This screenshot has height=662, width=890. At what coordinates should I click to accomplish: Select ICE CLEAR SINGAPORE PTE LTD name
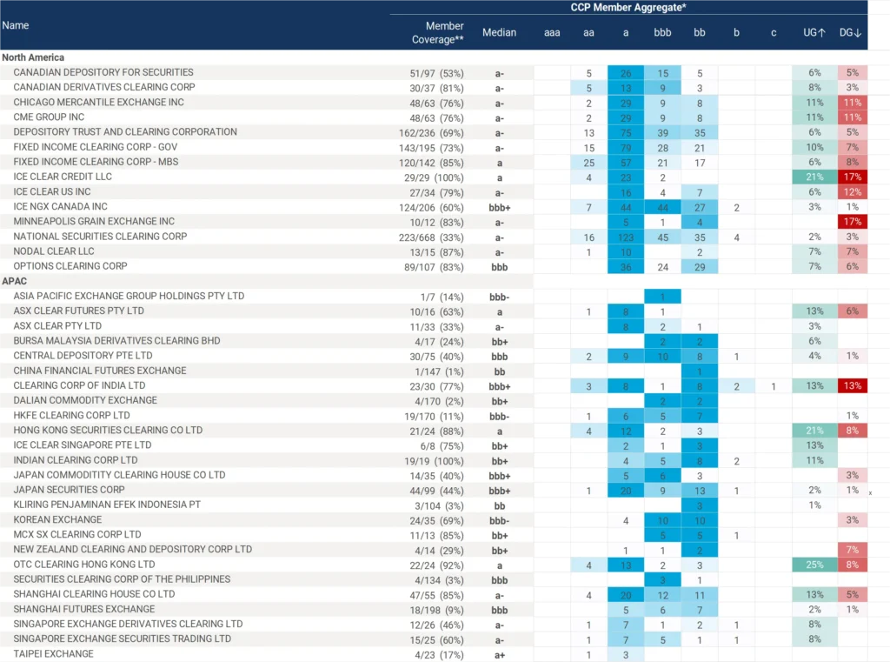(x=83, y=445)
